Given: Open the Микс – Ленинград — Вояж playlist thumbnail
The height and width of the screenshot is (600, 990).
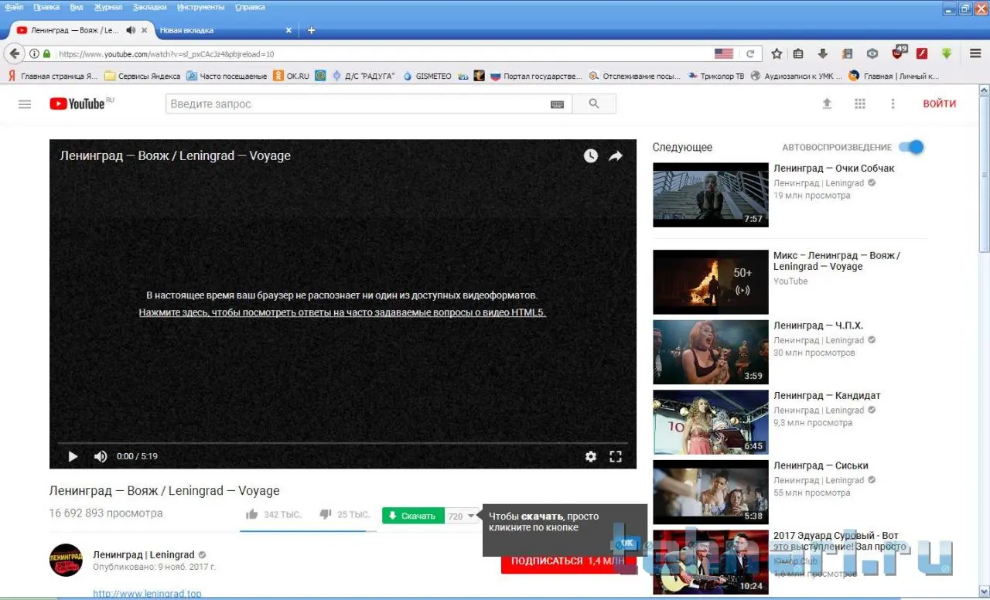Looking at the screenshot, I should (x=711, y=281).
